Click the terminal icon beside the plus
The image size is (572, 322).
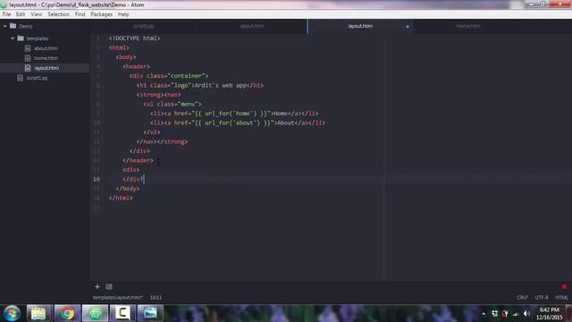click(x=109, y=286)
